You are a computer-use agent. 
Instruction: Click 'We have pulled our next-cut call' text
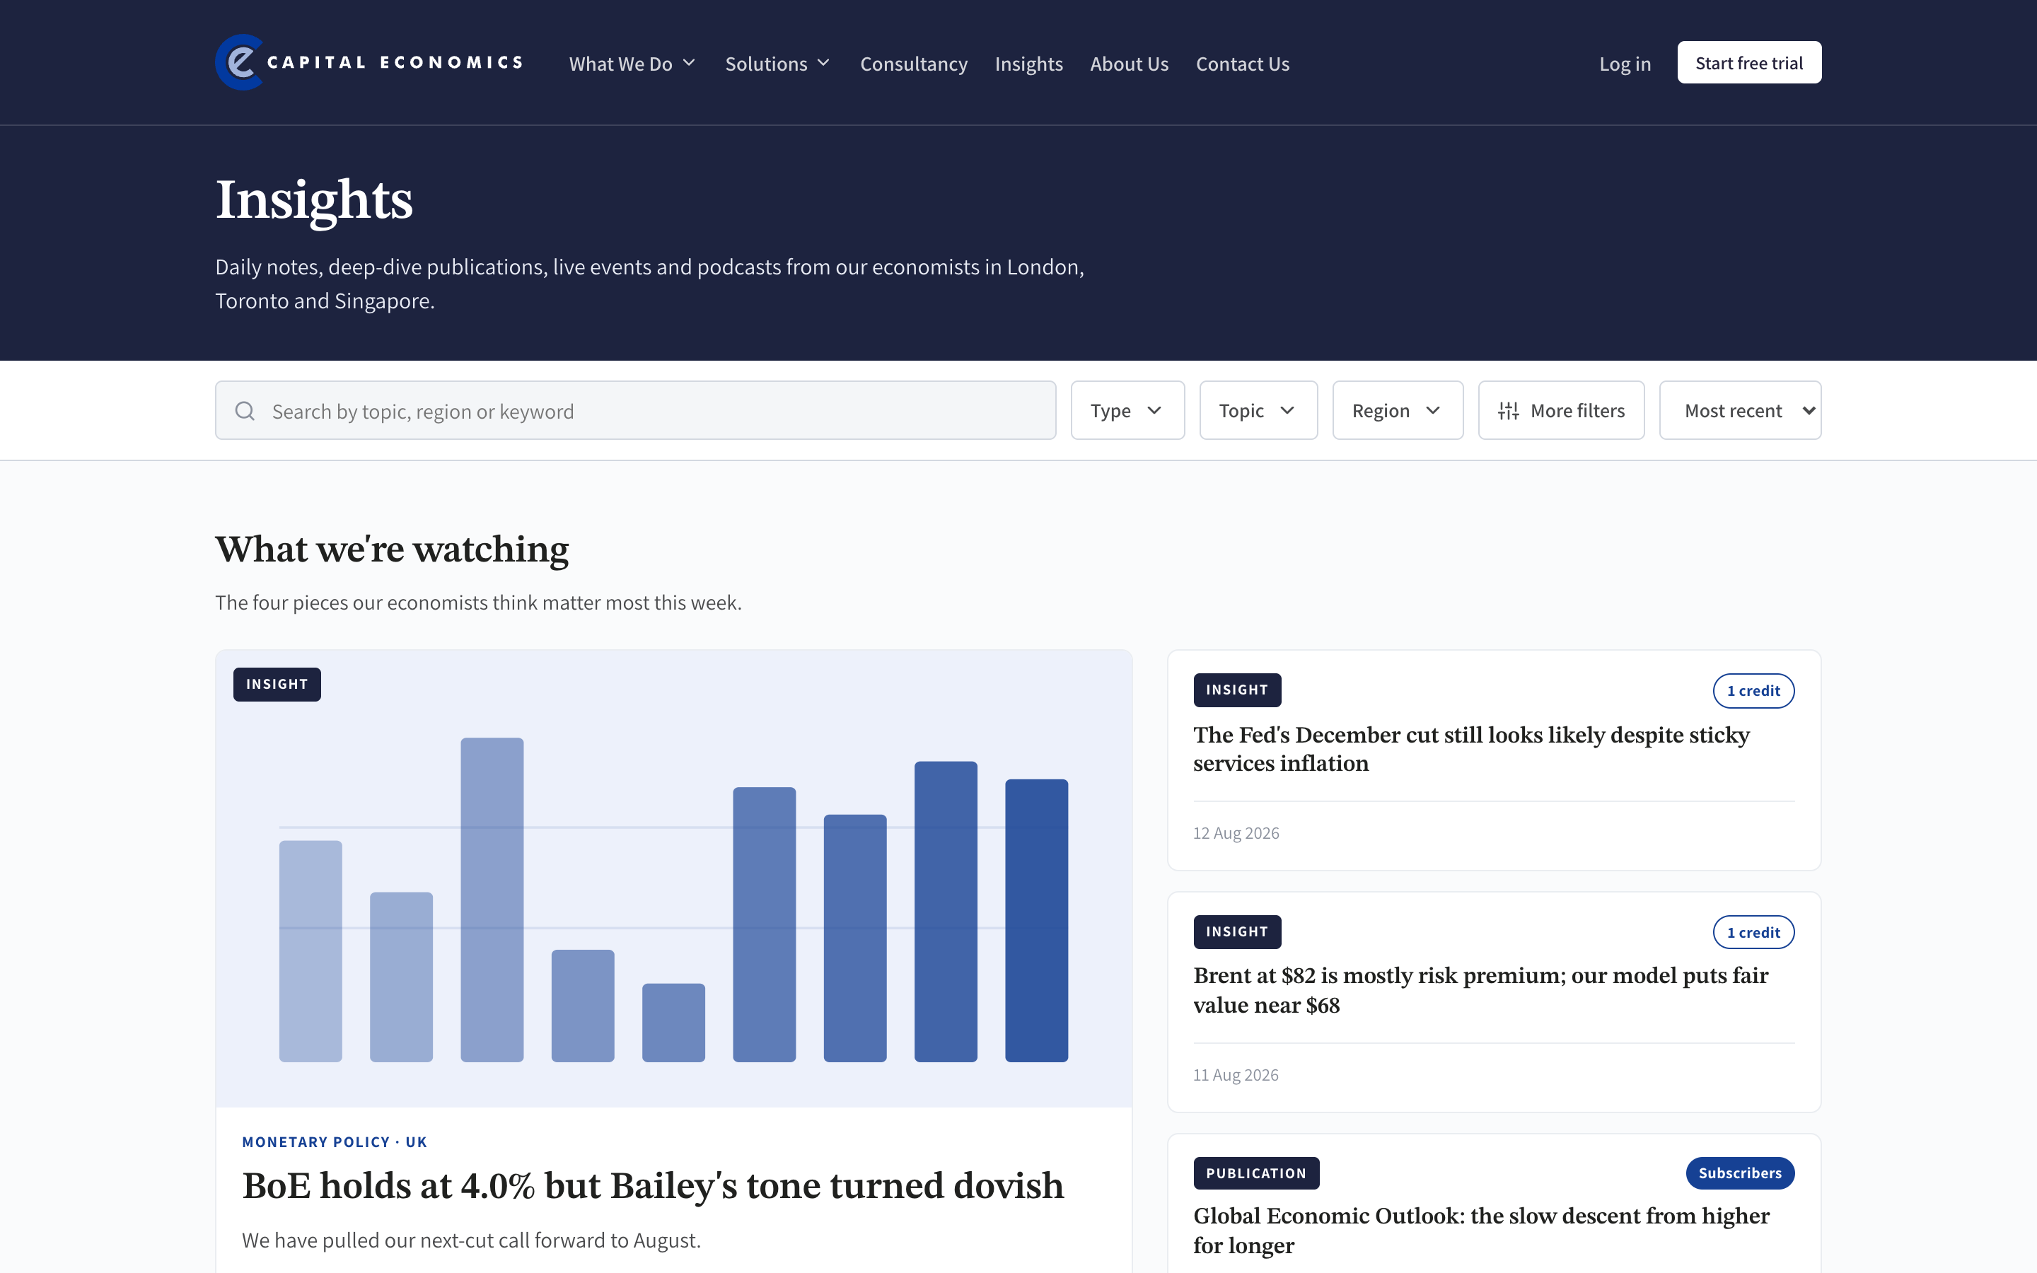point(471,1240)
